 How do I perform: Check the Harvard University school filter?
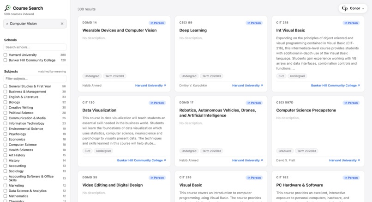(x=5, y=55)
